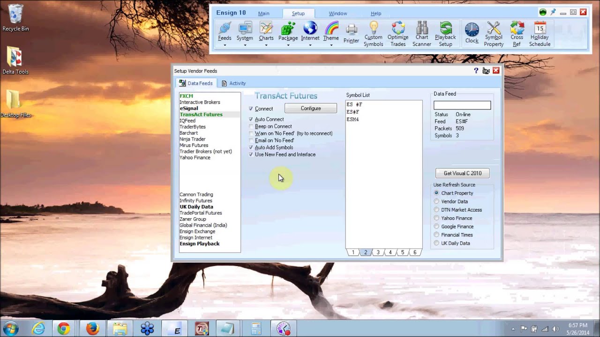Select Google Finance refresh source
The width and height of the screenshot is (600, 337).
(436, 227)
